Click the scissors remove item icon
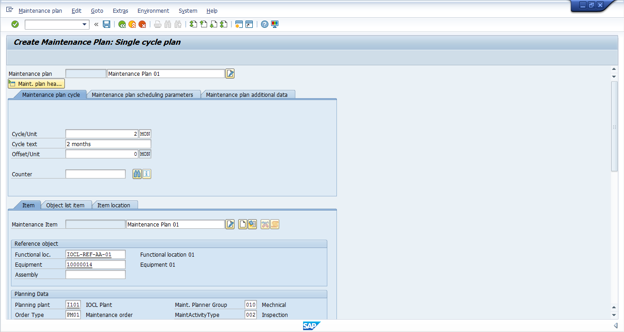 point(265,224)
